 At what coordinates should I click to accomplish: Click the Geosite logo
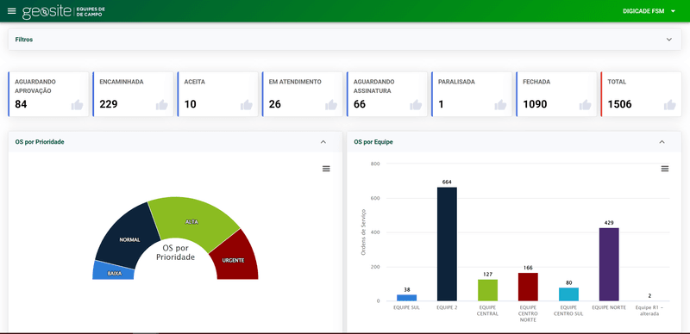pos(64,12)
